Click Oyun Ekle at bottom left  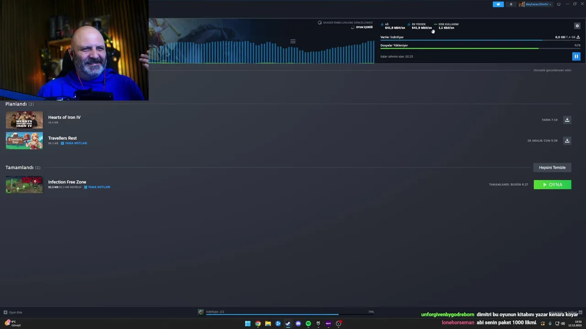click(13, 313)
